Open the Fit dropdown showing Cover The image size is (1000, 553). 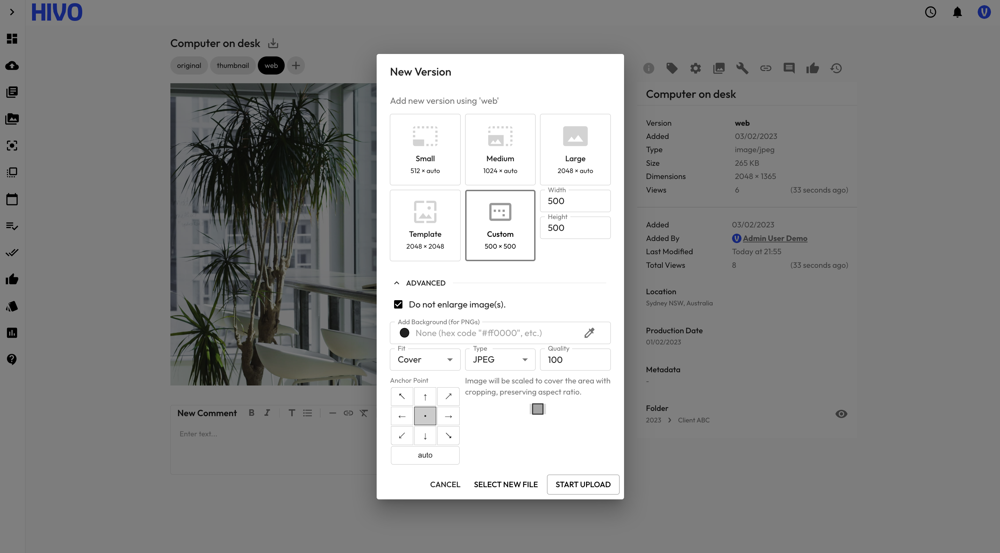[425, 359]
